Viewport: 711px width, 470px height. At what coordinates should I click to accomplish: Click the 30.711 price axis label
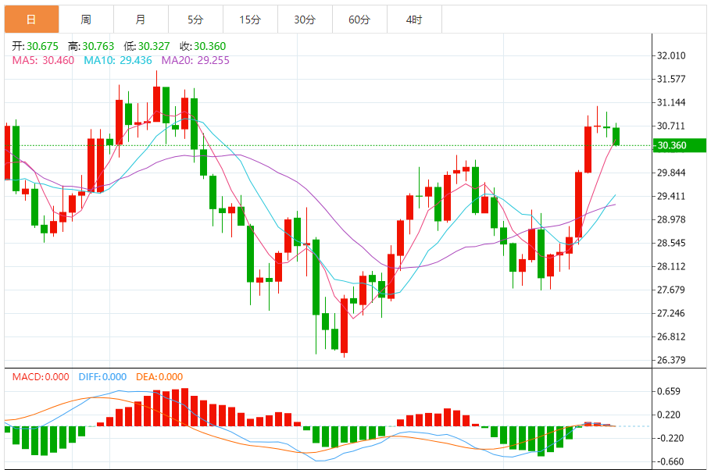coord(671,126)
